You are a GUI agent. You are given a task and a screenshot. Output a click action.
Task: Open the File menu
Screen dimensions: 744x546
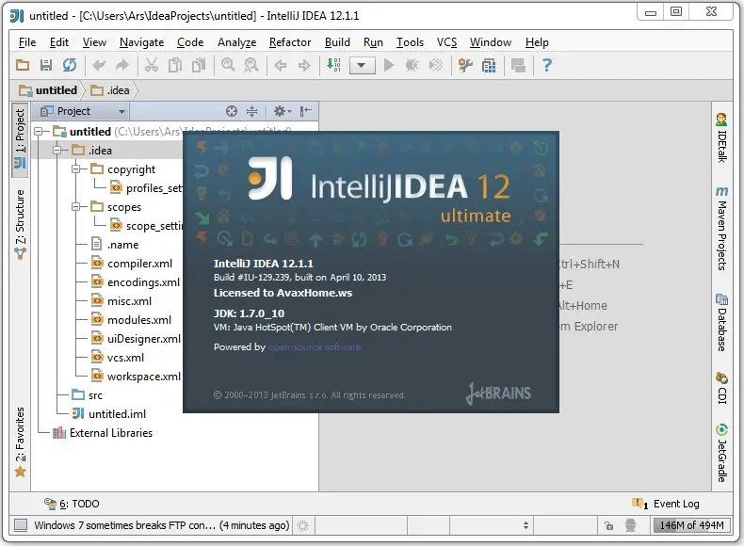click(x=27, y=42)
